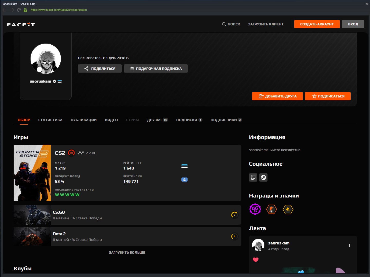This screenshot has height=277, width=370.
Task: Click the CS2 level 10 skill icon
Action: click(71, 153)
